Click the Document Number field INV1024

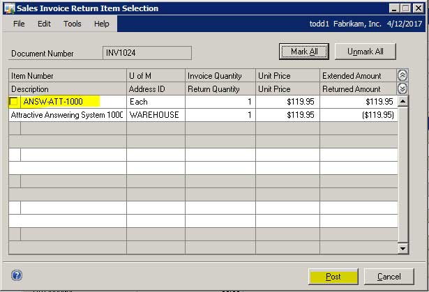pyautogui.click(x=147, y=53)
